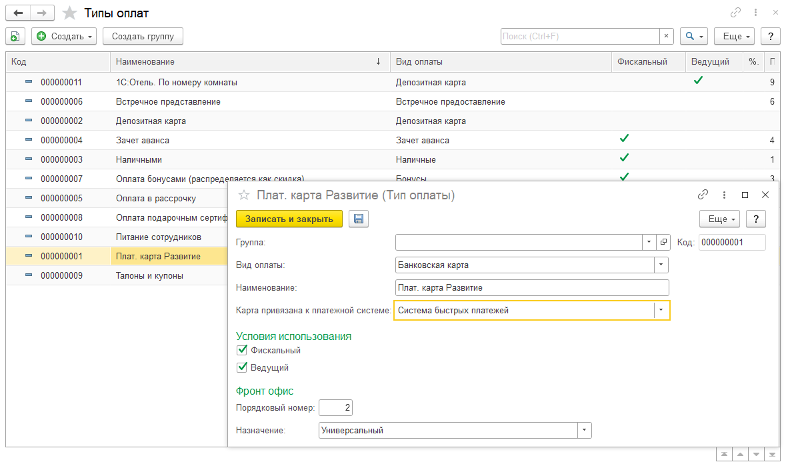Sort by the Вид оплаты column header
This screenshot has height=468, width=790.
pos(500,62)
